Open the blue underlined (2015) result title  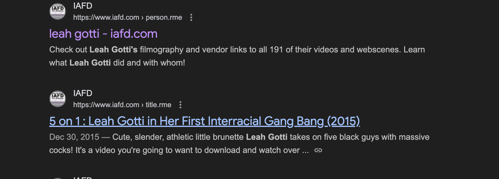point(204,121)
